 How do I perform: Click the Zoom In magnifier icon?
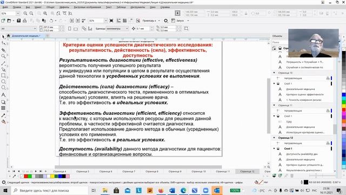tap(25, 13)
